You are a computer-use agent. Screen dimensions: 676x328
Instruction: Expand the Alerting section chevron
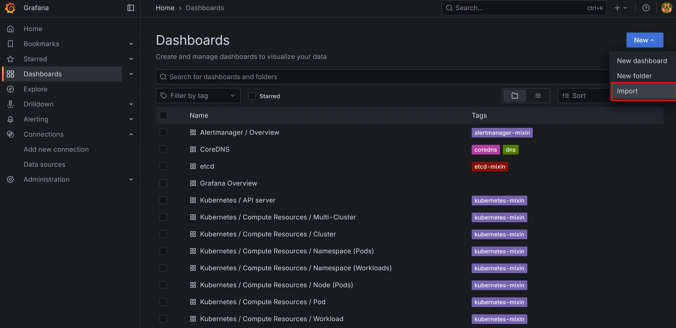(131, 119)
